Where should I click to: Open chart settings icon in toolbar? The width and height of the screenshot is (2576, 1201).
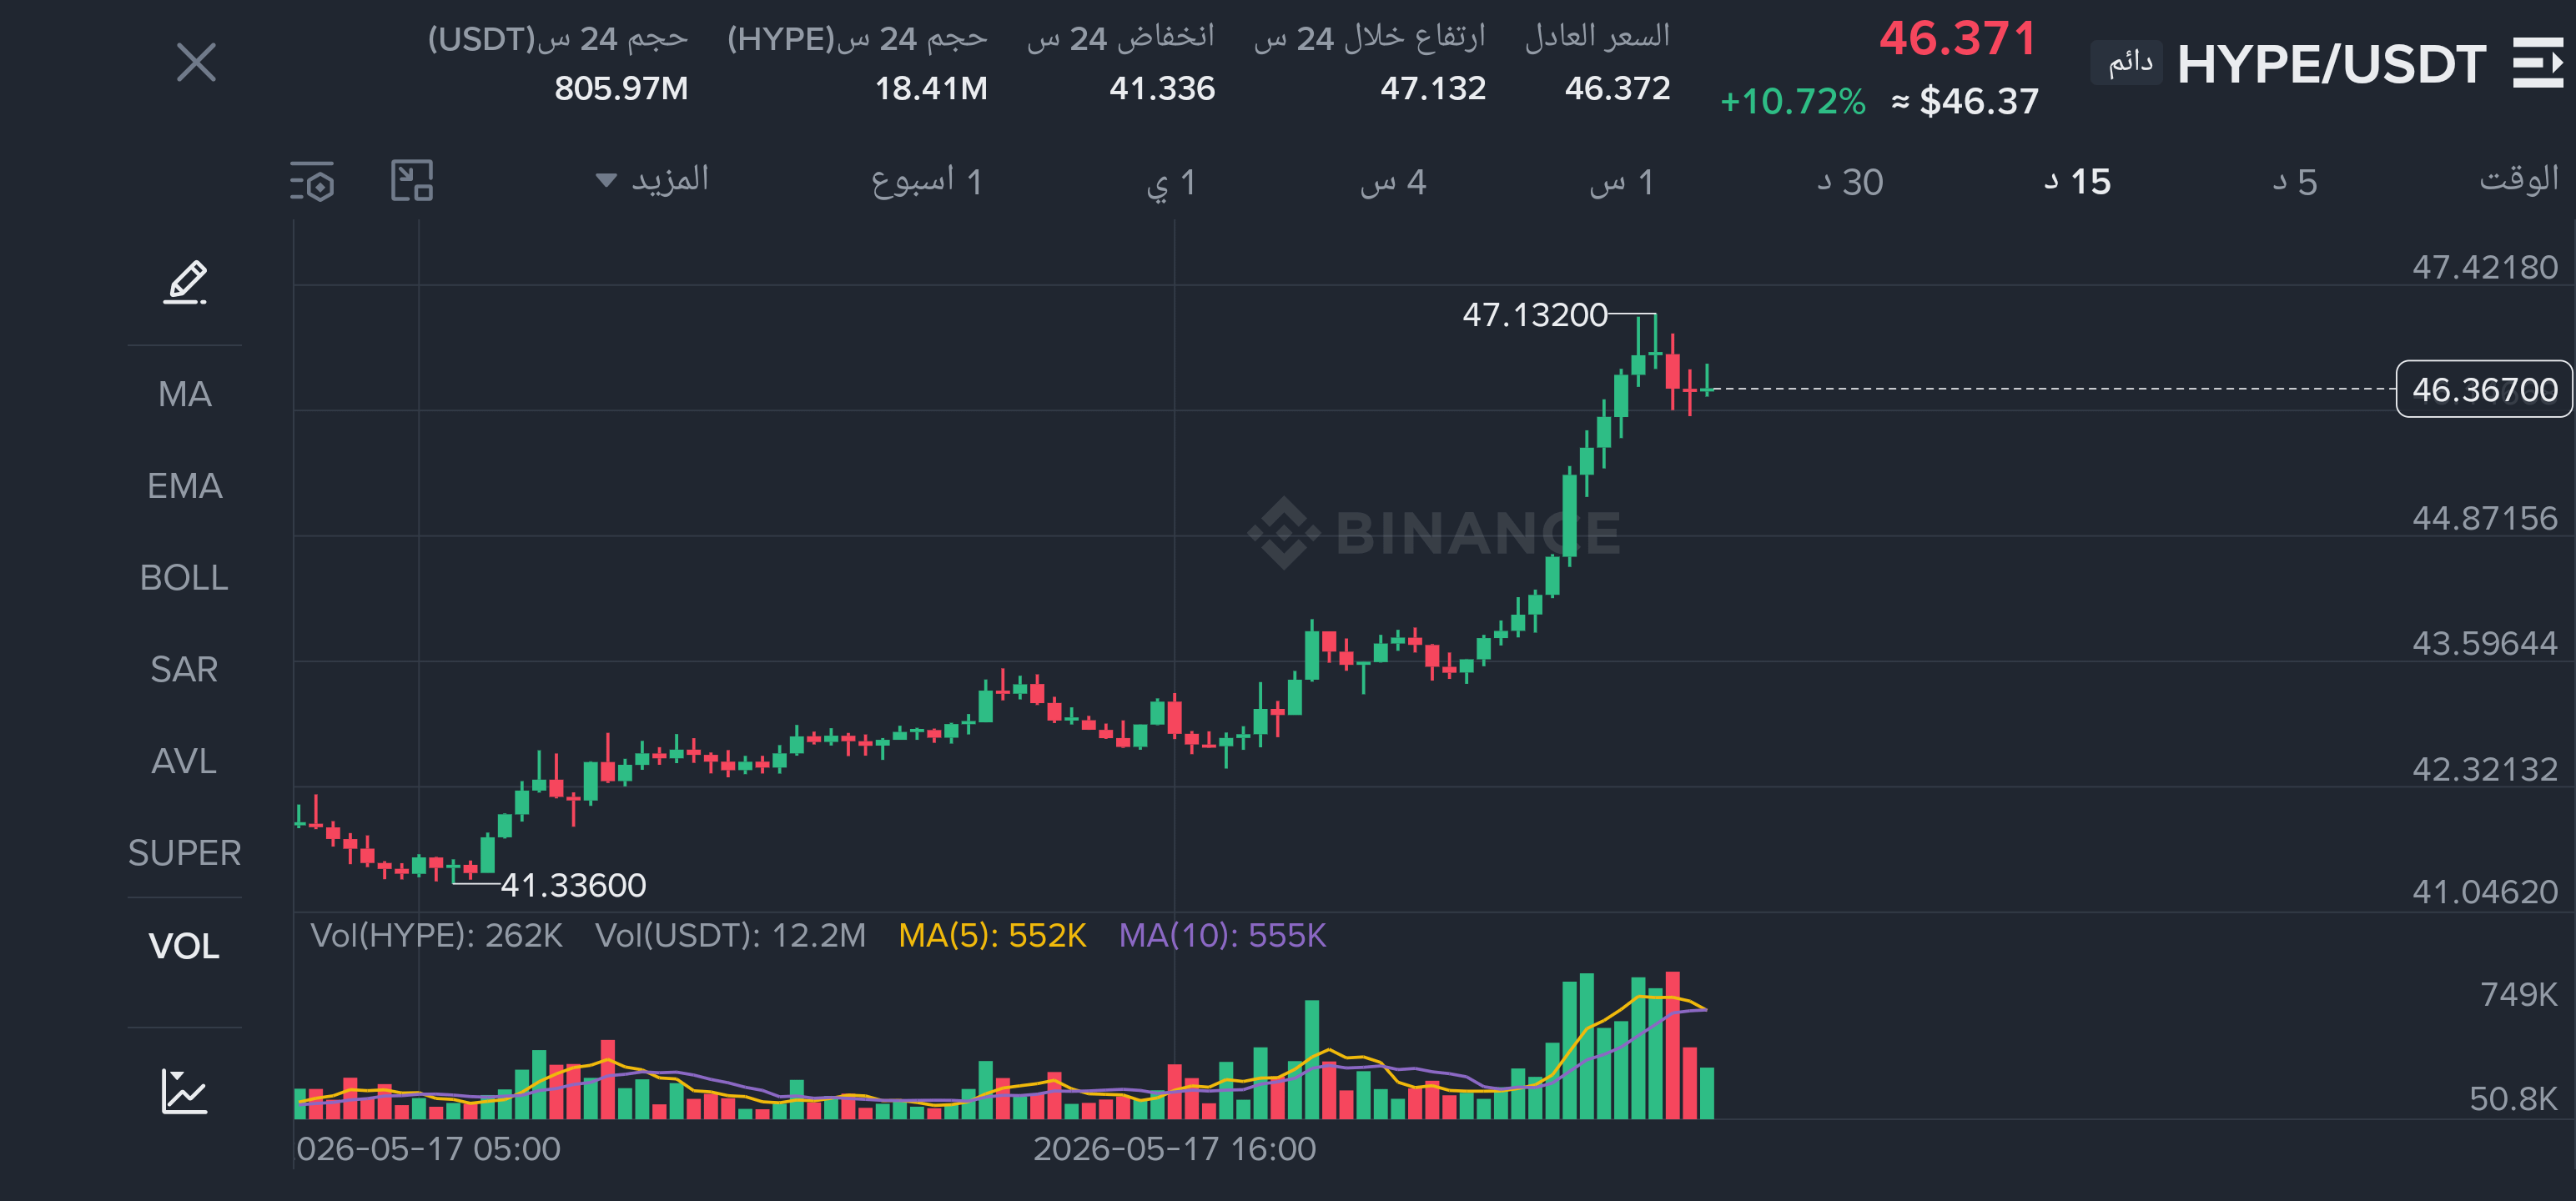click(312, 181)
